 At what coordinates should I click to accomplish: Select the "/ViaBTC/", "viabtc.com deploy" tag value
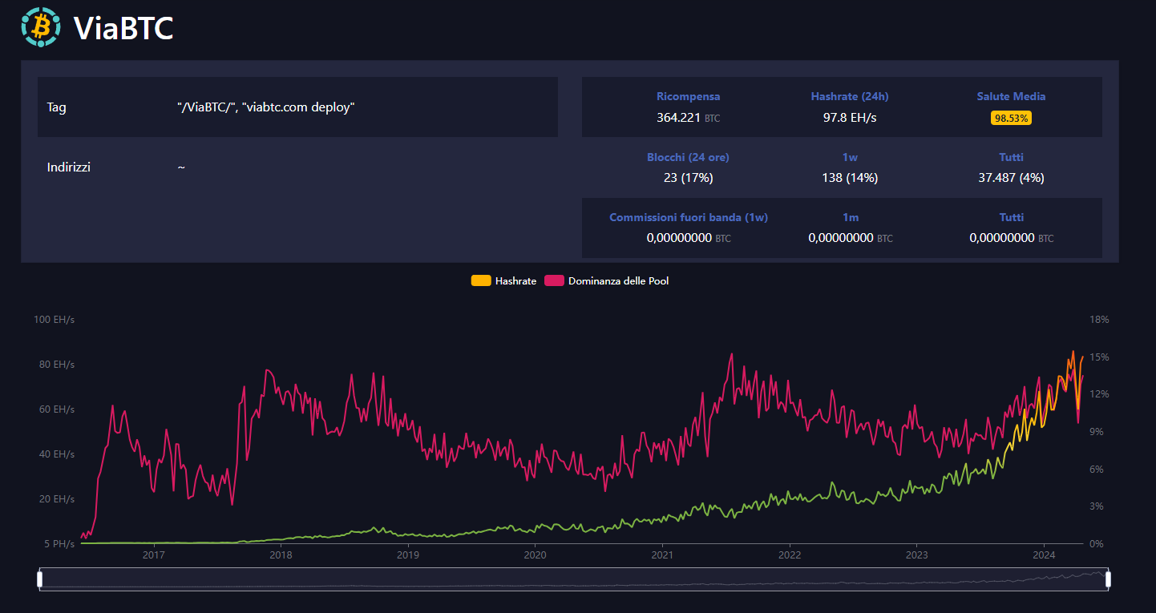pyautogui.click(x=266, y=107)
